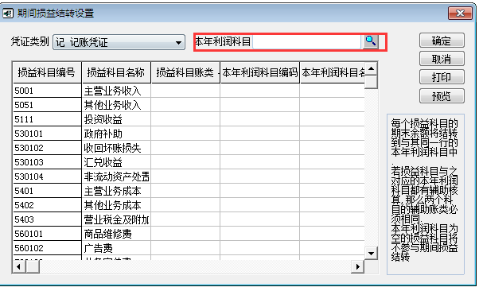Open 预览 print preview button

[442, 96]
